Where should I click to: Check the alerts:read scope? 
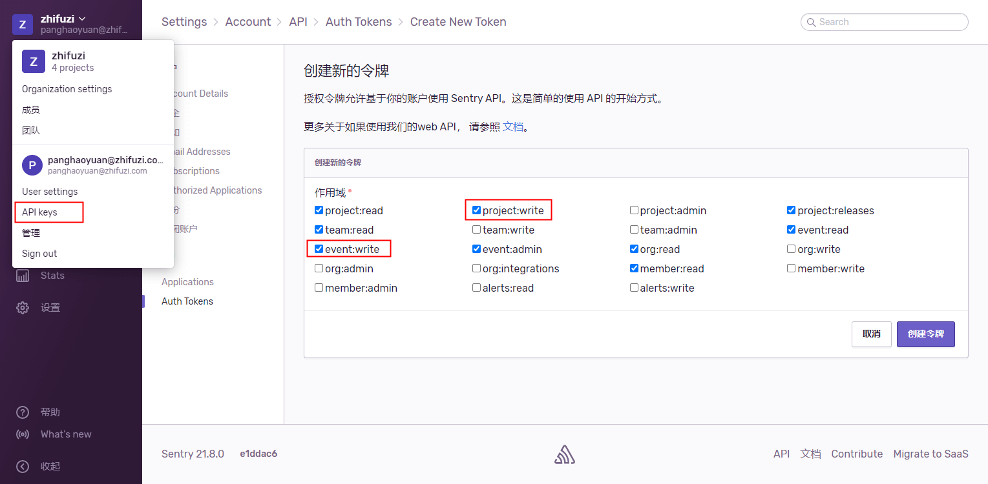476,288
